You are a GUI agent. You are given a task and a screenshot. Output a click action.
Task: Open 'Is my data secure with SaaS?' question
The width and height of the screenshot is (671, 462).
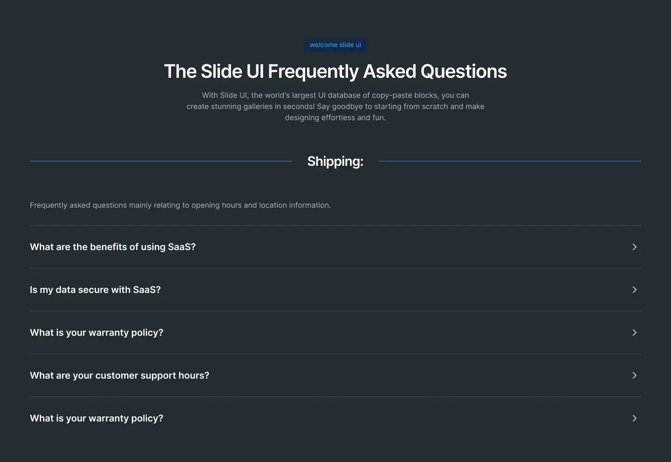coord(335,290)
